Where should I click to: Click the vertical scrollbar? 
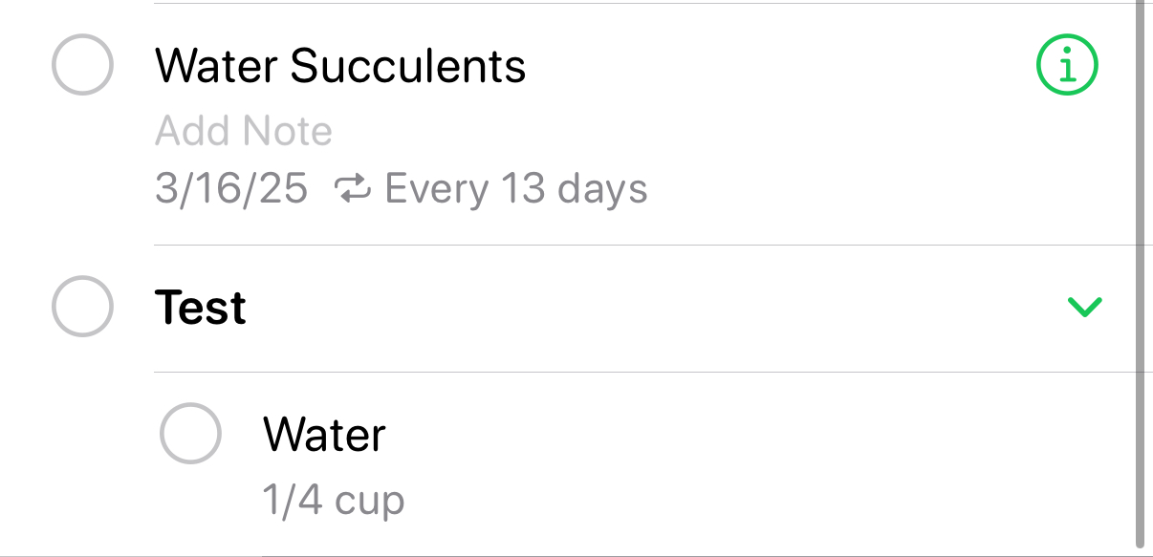[1140, 272]
